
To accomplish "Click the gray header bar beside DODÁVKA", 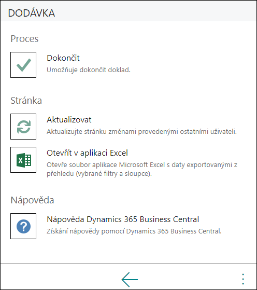I will coord(155,11).
